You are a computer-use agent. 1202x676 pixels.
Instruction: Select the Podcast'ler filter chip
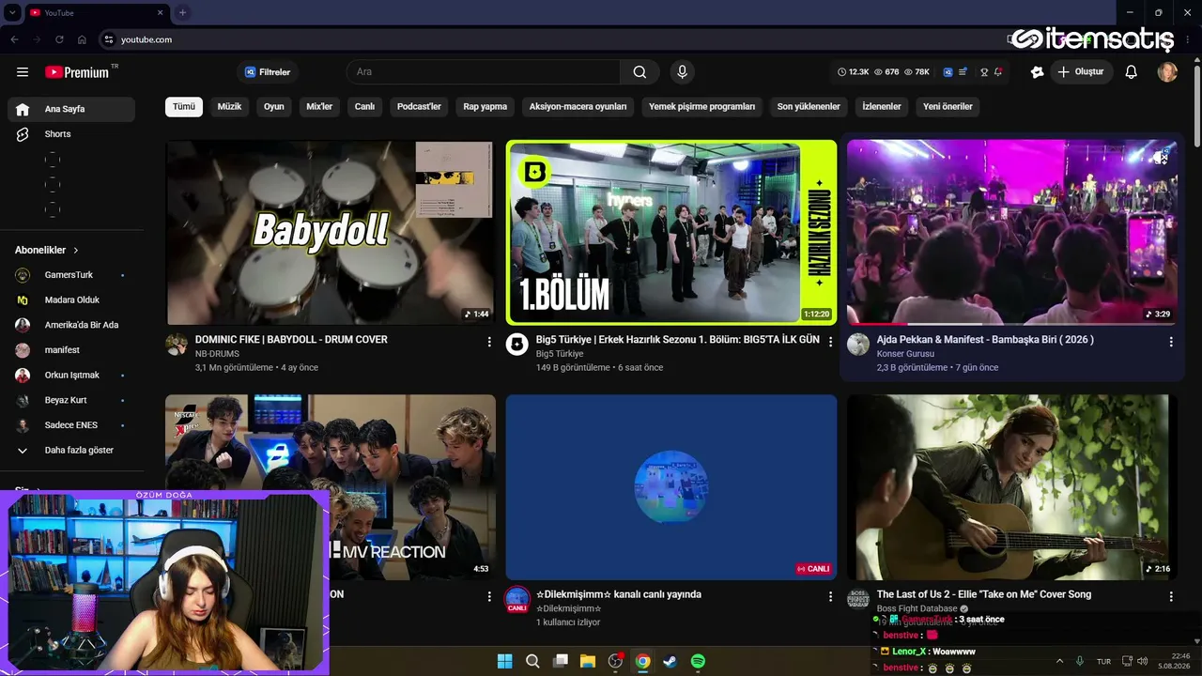click(x=419, y=107)
